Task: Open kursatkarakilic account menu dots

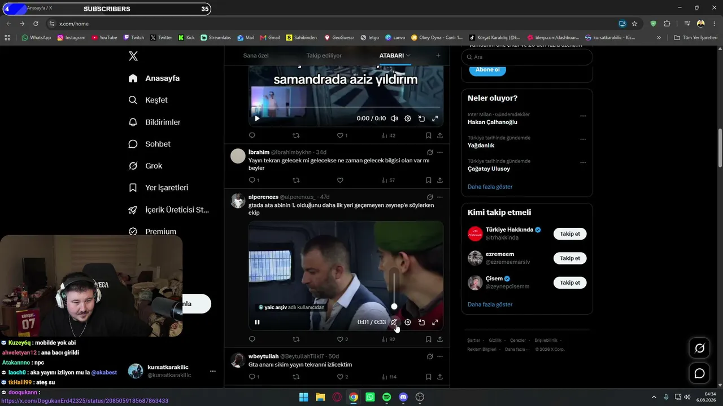Action: pos(213,371)
